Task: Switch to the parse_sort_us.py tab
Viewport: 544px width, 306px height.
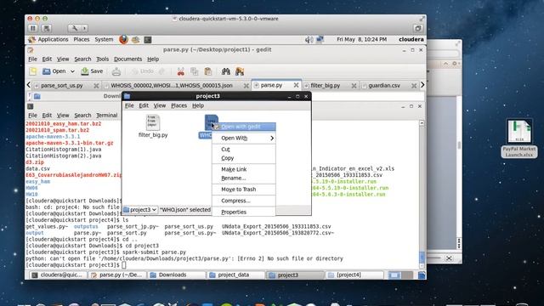Action: point(62,85)
